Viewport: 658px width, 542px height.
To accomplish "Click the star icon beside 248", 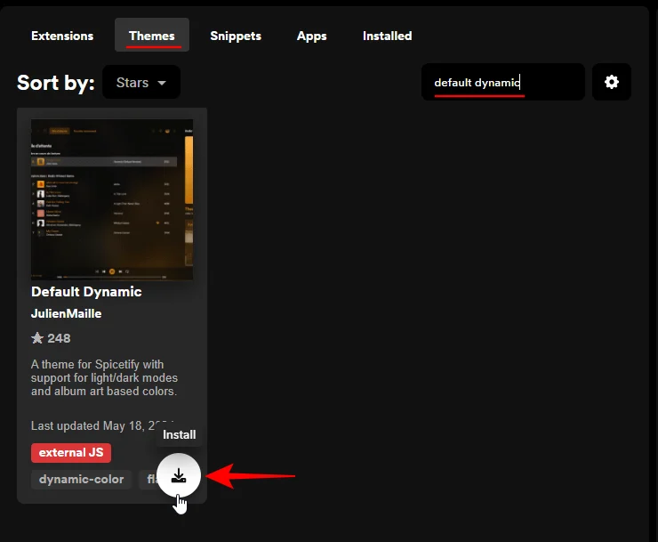I will (37, 338).
